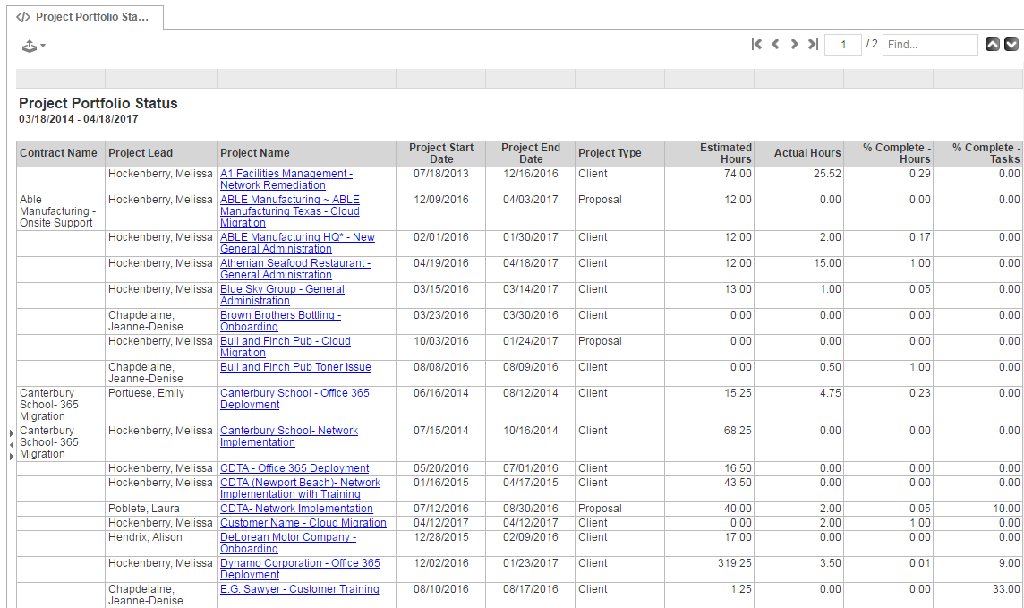Jump to the last report page
Viewport: 1024px width, 608px height.
click(813, 44)
